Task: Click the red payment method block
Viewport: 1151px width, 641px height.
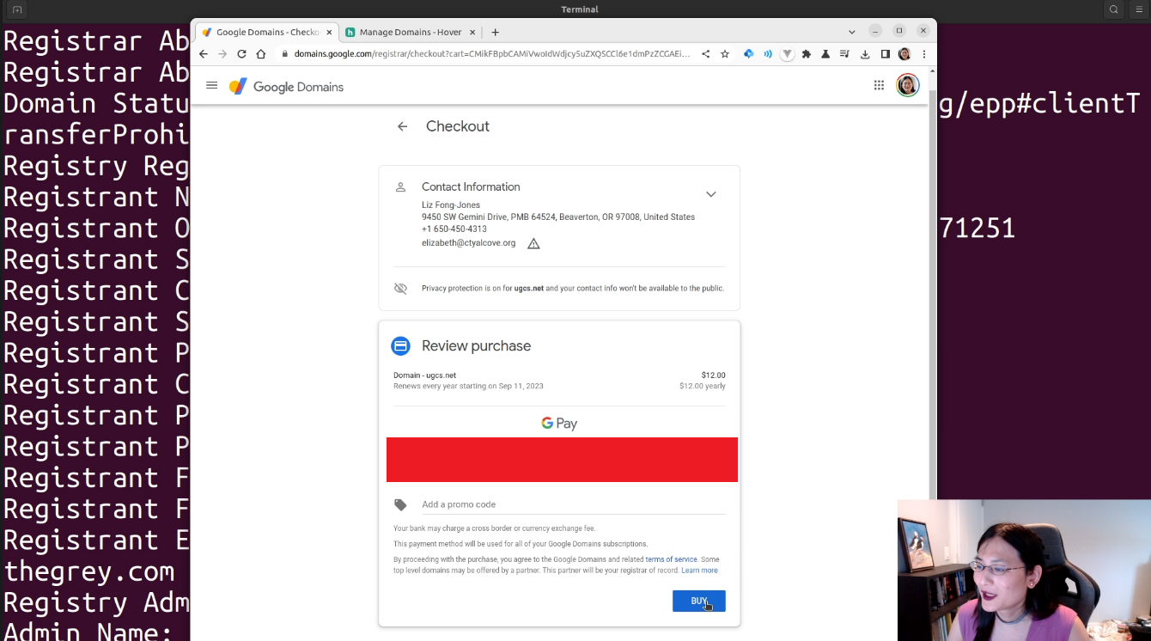Action: [562, 460]
